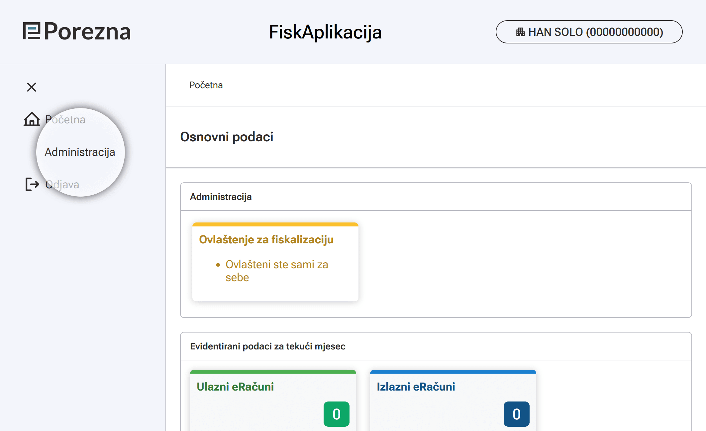Click the Porezna logo icon
Image resolution: width=706 pixels, height=431 pixels.
[x=32, y=31]
